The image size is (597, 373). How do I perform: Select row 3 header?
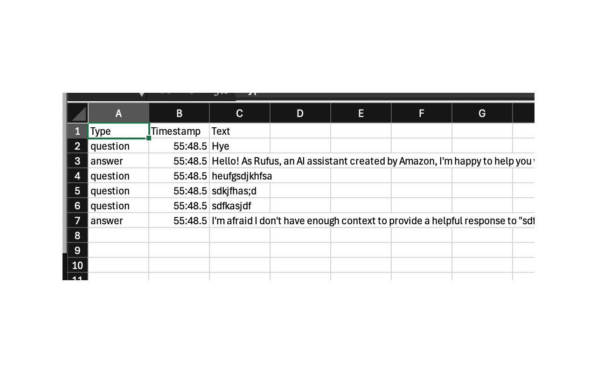click(78, 161)
